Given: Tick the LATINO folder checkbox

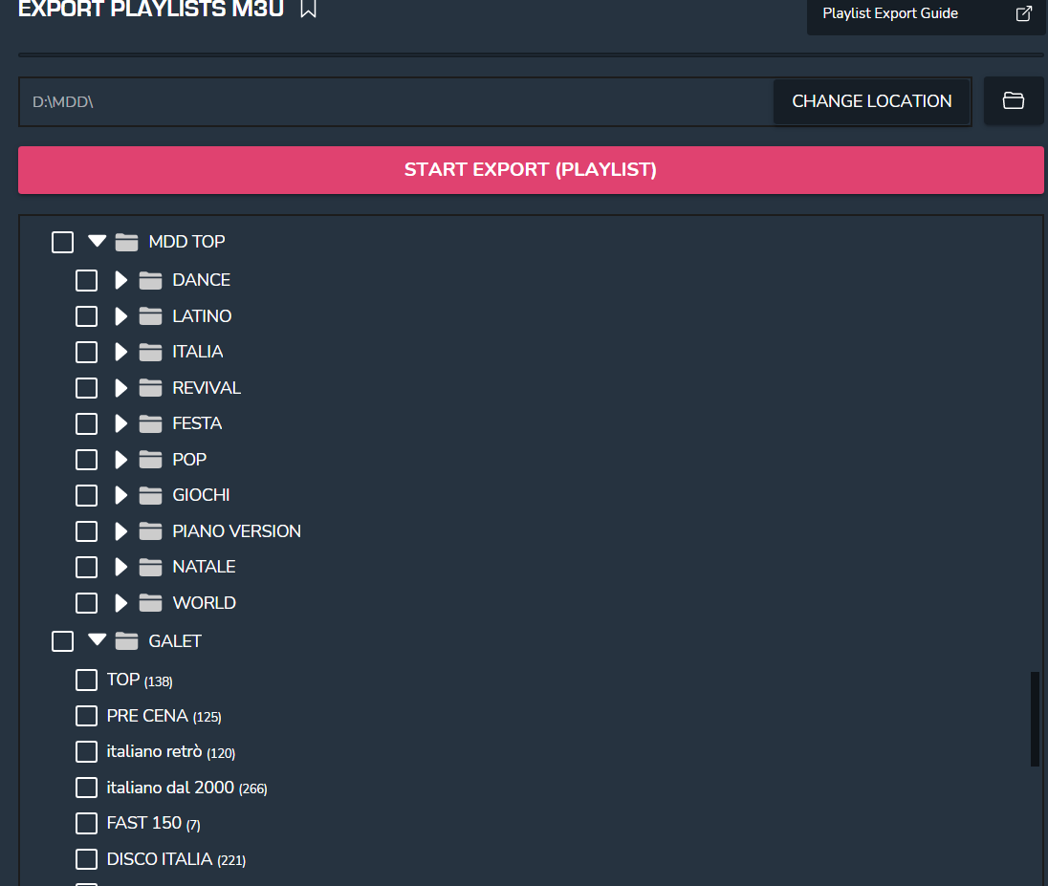Looking at the screenshot, I should pyautogui.click(x=87, y=316).
